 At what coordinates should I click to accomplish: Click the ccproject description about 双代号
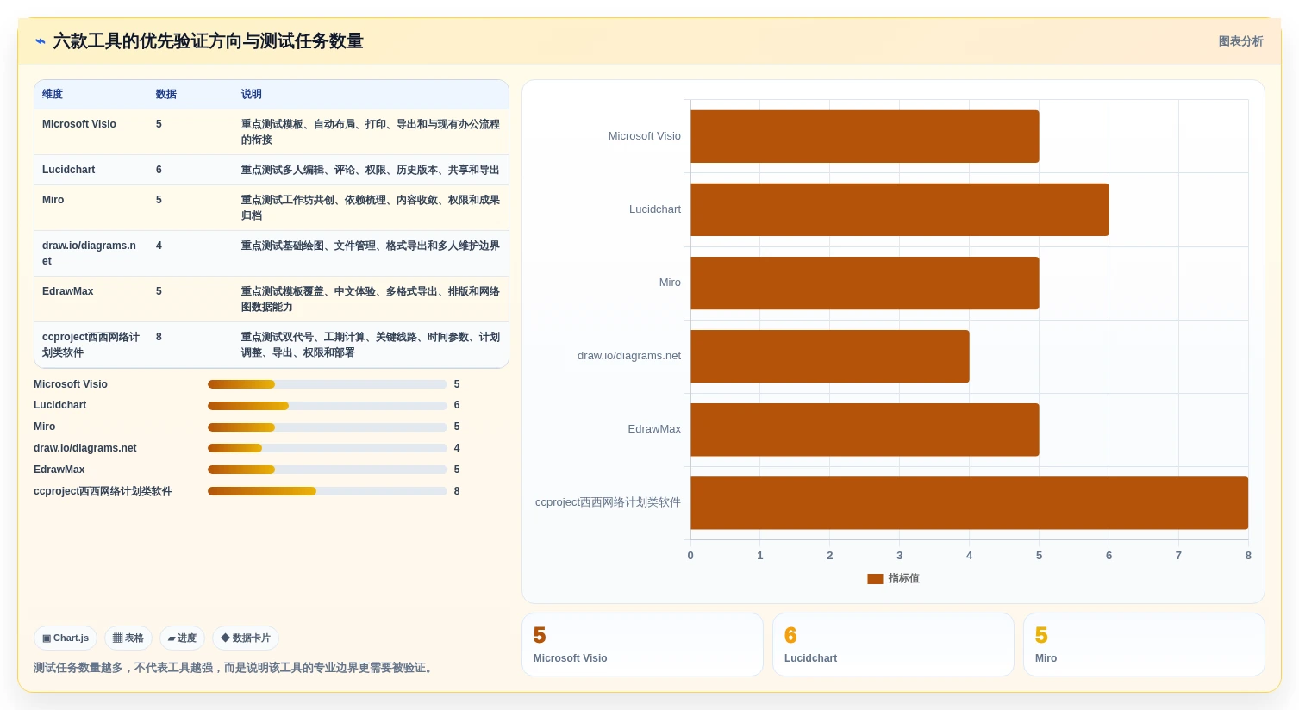pos(371,345)
